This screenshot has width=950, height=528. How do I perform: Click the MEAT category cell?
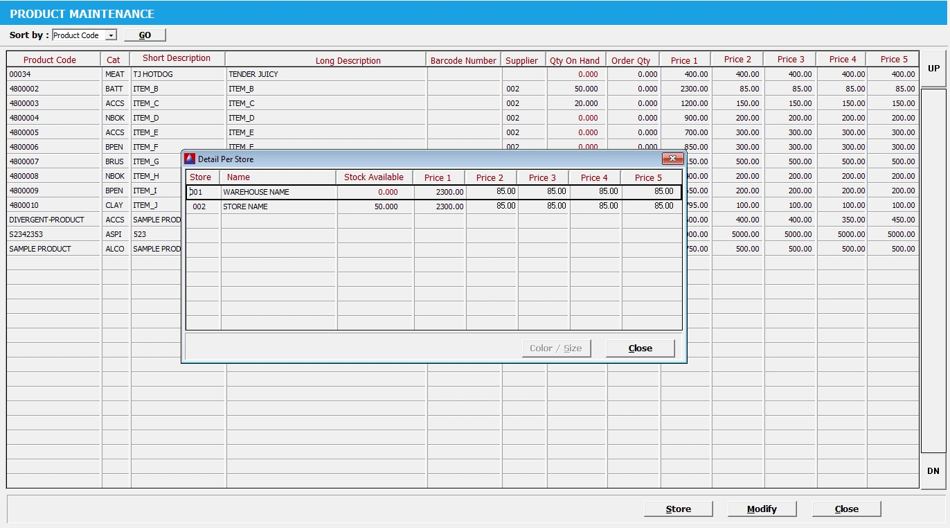(116, 74)
